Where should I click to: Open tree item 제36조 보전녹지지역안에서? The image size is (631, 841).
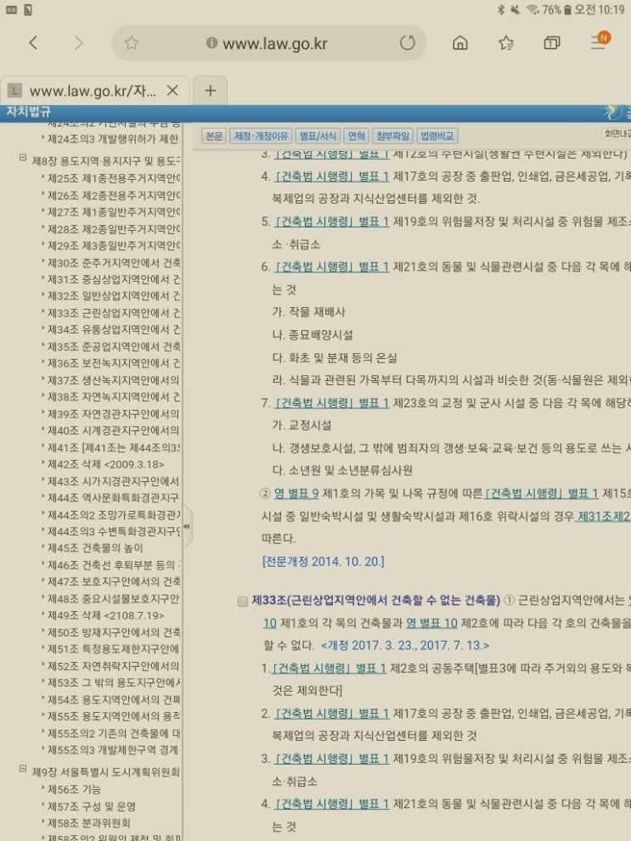pyautogui.click(x=114, y=363)
